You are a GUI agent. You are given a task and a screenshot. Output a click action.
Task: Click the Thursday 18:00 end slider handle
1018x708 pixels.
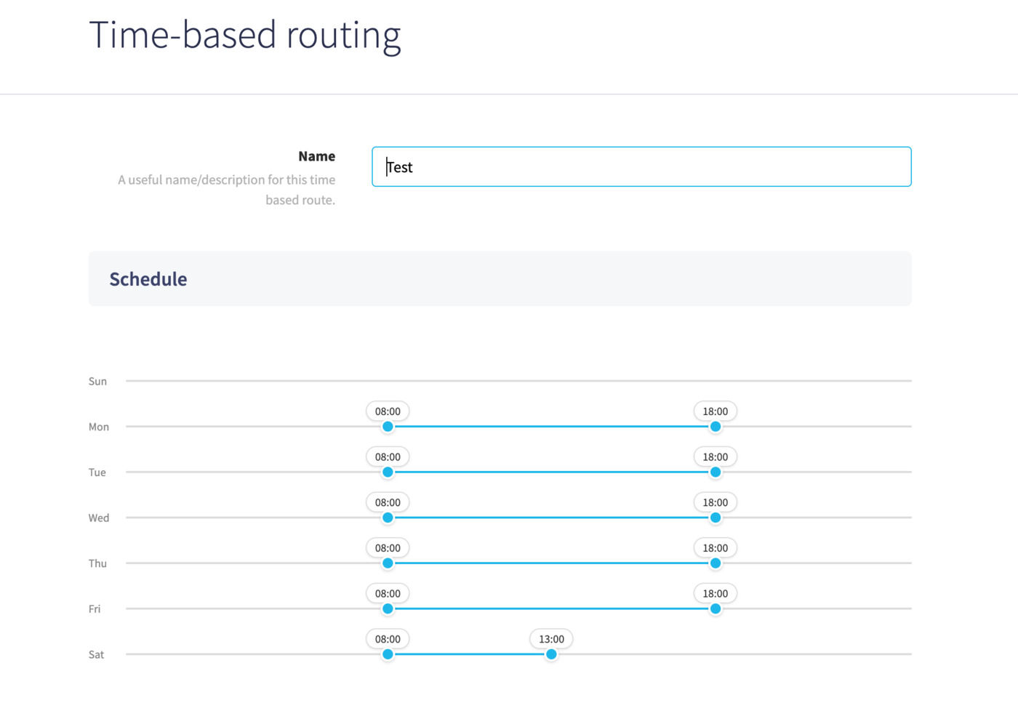point(716,563)
